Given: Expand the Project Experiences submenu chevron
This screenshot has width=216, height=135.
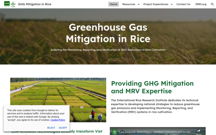Looking at the screenshot, I should tap(172, 4).
